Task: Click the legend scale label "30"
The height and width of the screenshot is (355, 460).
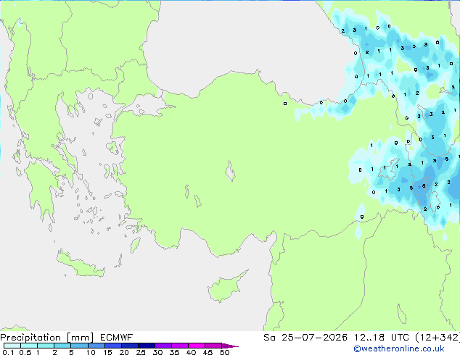Action: point(157,352)
